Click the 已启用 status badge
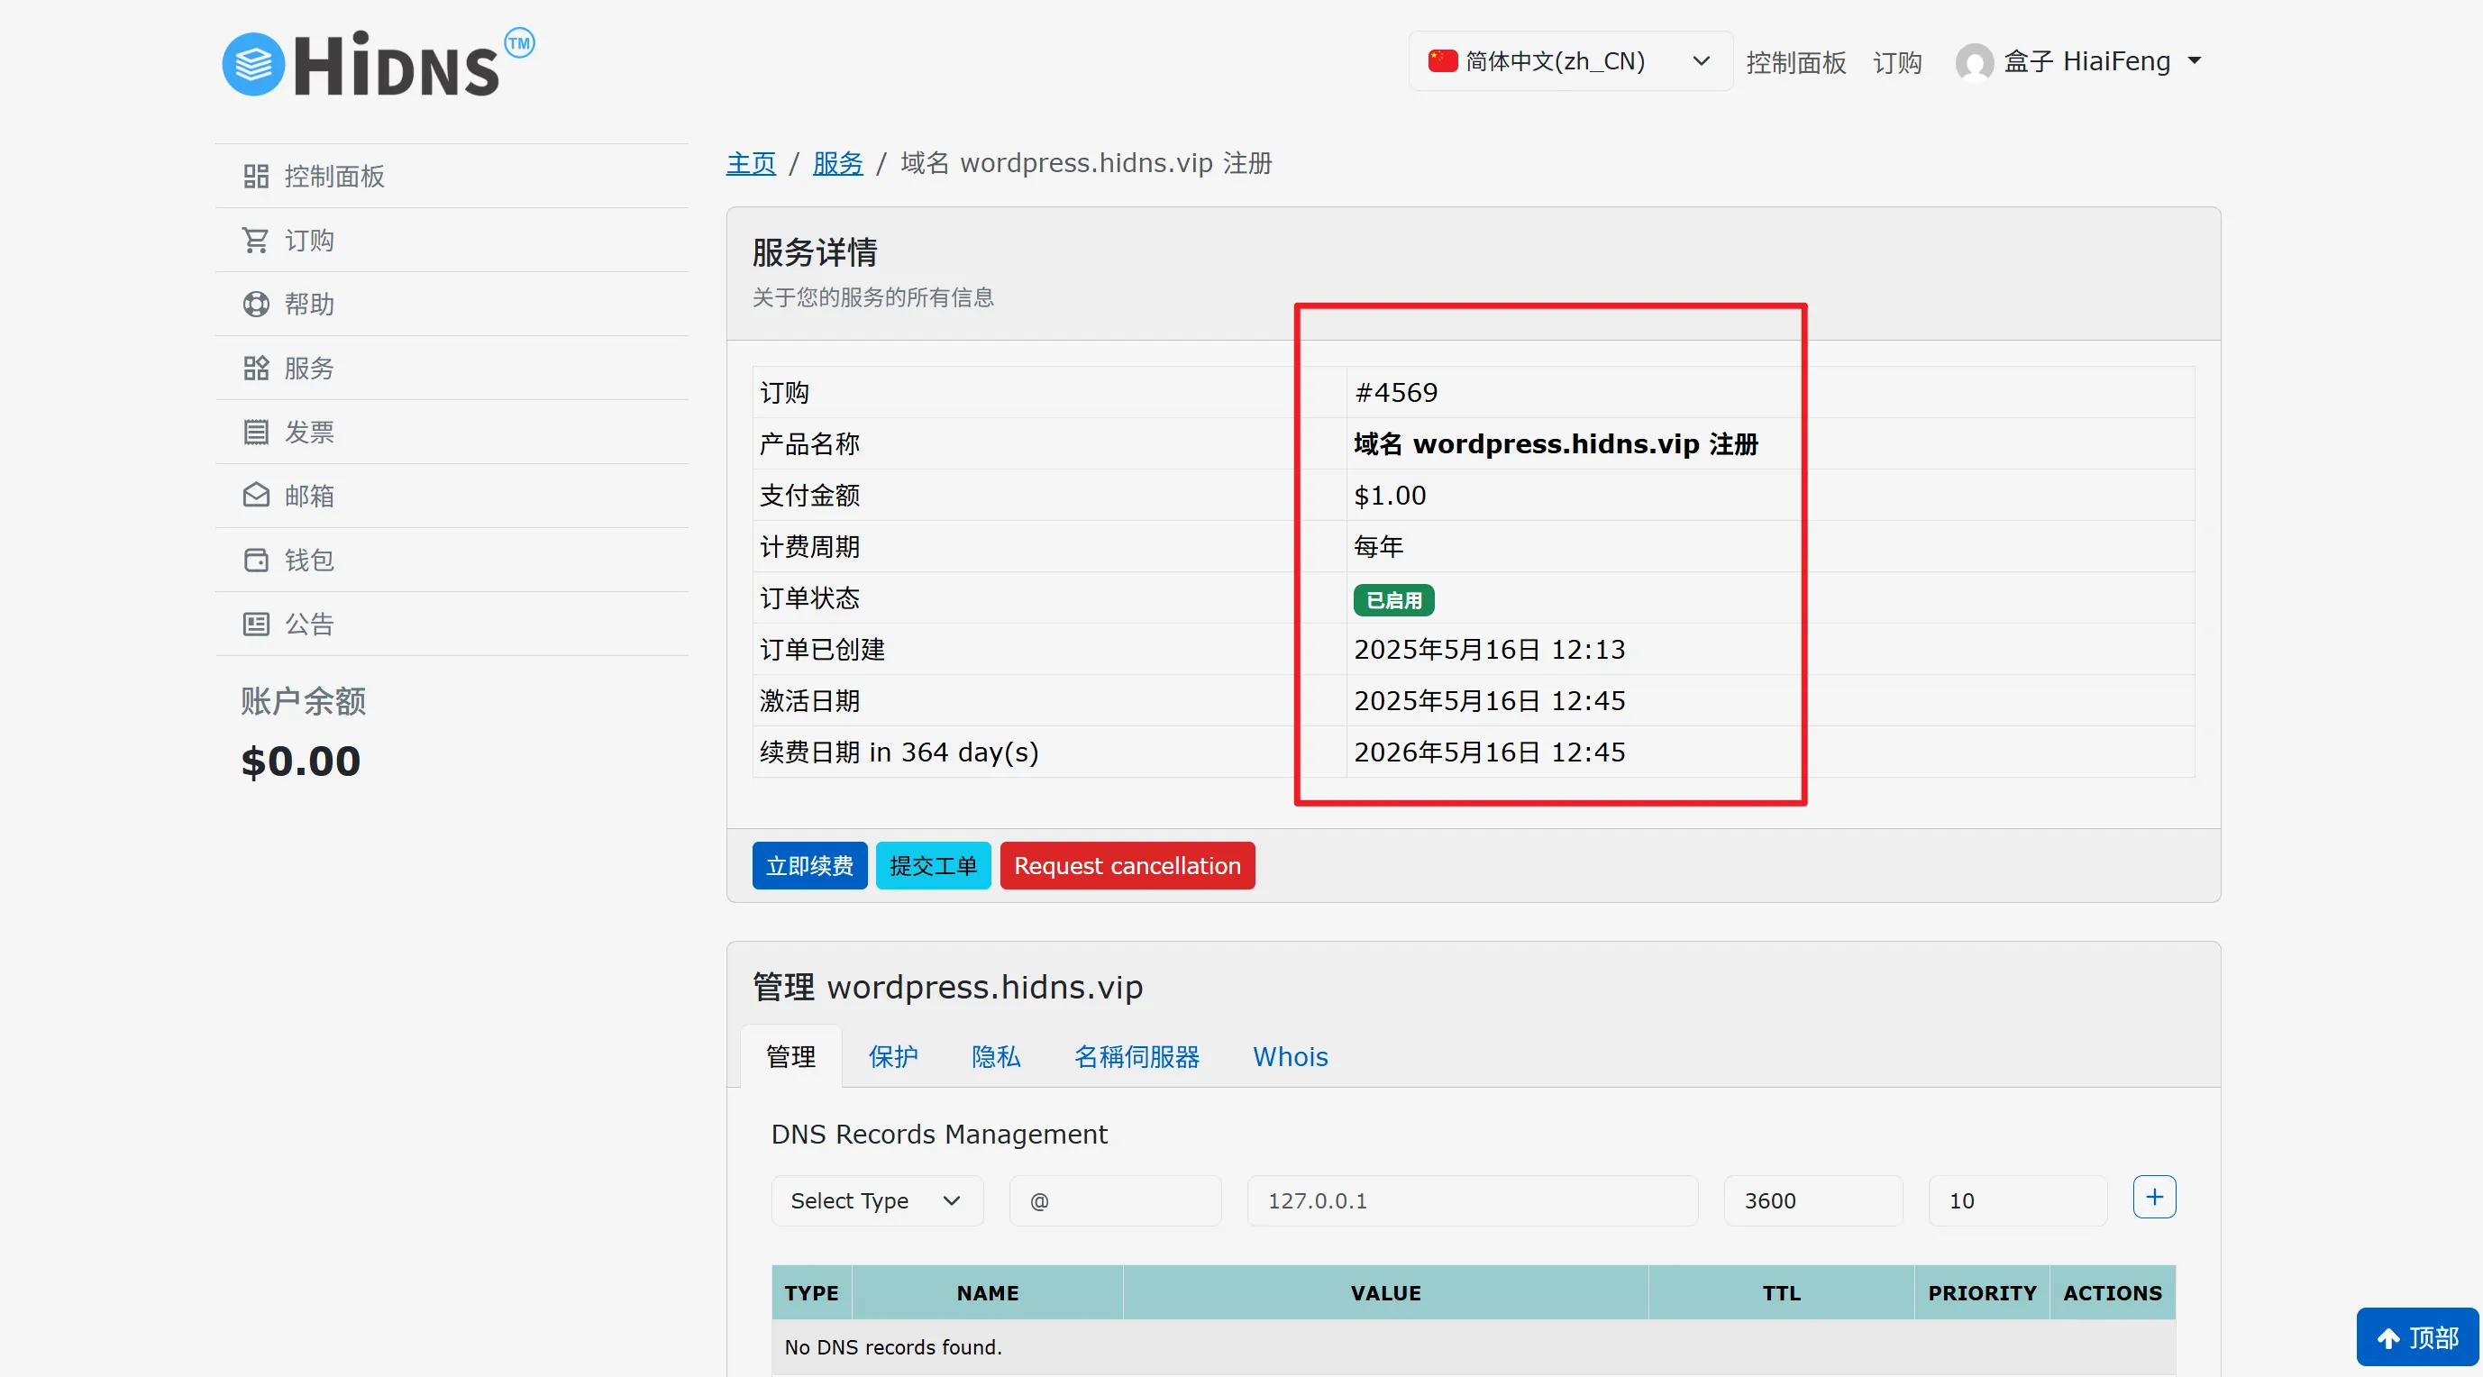The height and width of the screenshot is (1377, 2483). click(1393, 599)
